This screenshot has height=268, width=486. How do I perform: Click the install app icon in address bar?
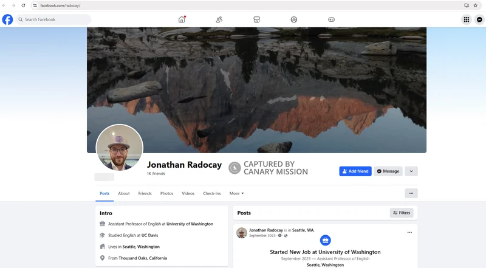tap(467, 5)
